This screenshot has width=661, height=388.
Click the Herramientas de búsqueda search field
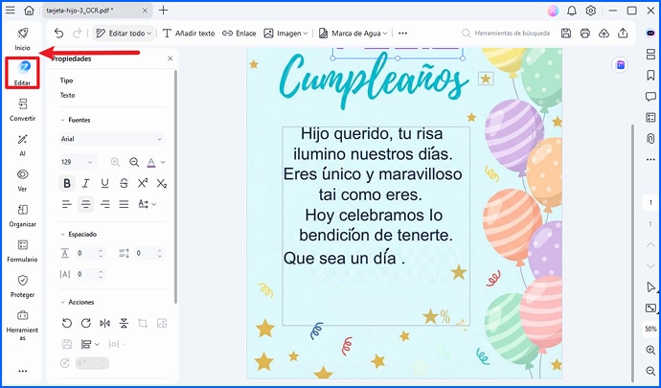[x=506, y=34]
